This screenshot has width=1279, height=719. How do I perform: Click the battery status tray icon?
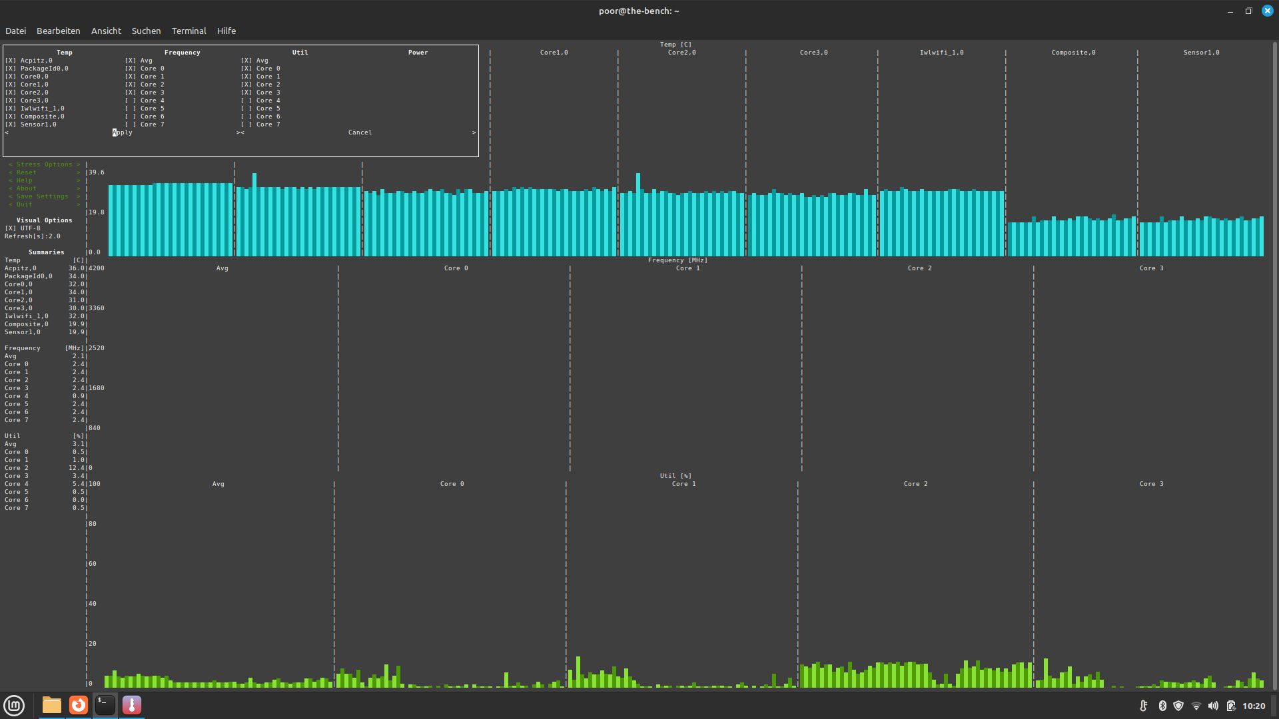pyautogui.click(x=1230, y=706)
